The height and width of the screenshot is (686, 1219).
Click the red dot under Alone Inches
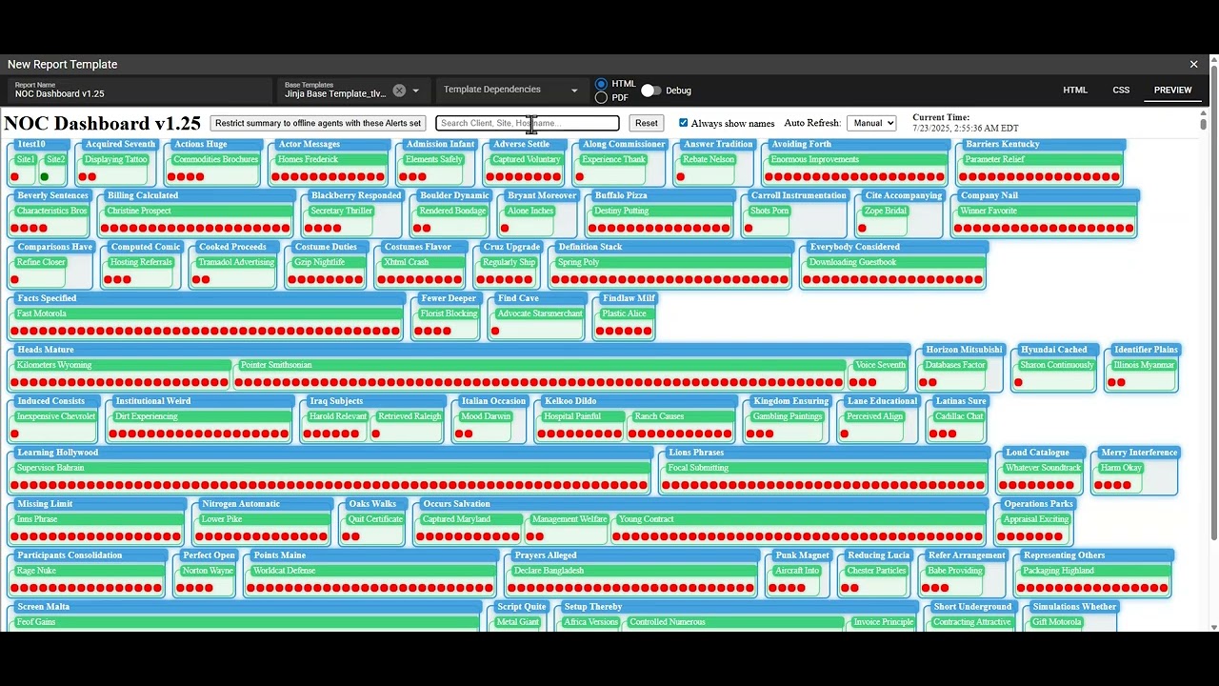click(x=505, y=228)
